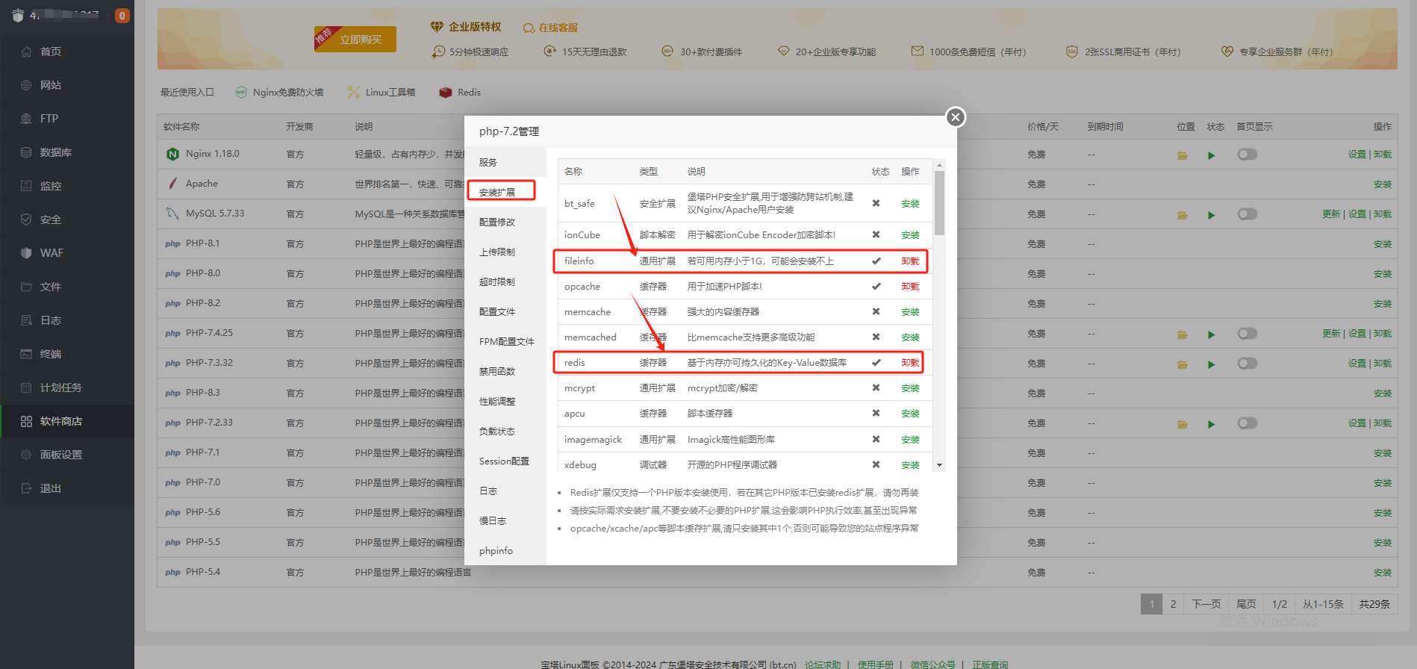Click the notification badge in sidebar header

click(x=122, y=16)
